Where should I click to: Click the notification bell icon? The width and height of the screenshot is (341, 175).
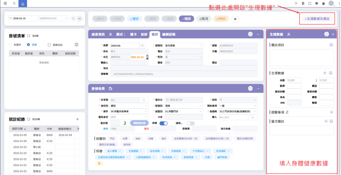(x=323, y=4)
